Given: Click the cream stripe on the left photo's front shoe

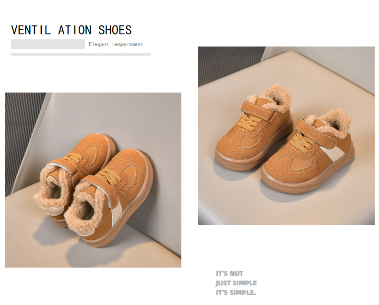Looking at the screenshot, I should 118,212.
